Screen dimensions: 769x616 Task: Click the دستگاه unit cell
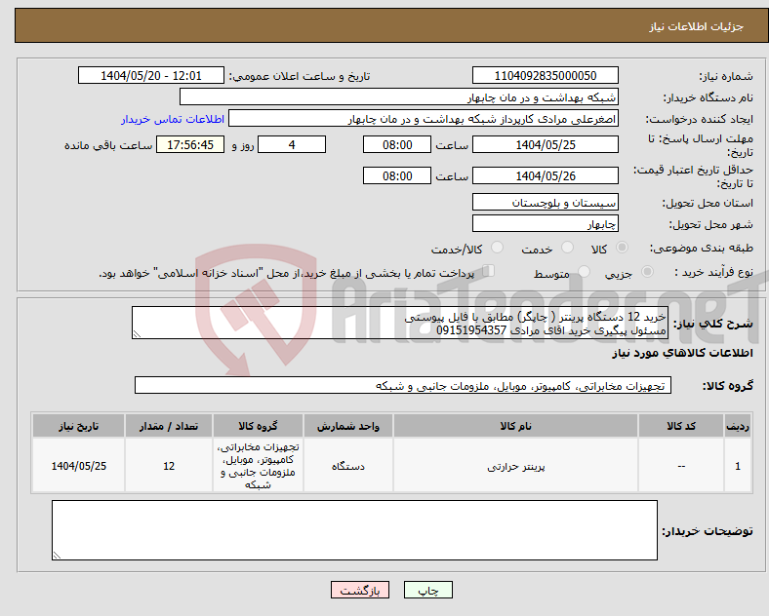tap(348, 466)
